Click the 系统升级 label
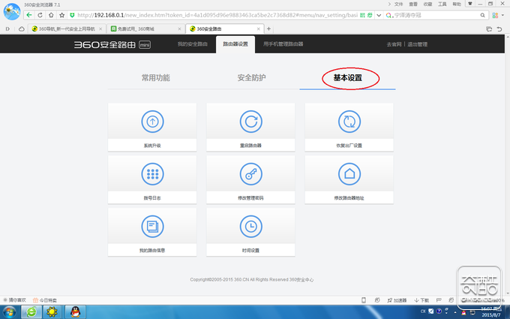The height and width of the screenshot is (319, 510). point(152,146)
